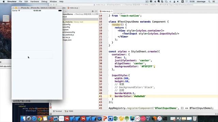Open Safari from the Dock

point(34,119)
